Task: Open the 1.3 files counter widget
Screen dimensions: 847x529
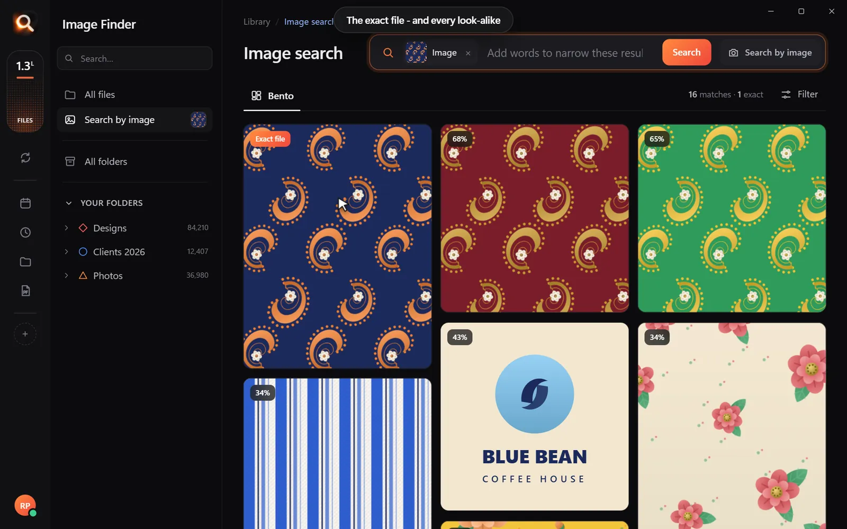Action: [25, 91]
